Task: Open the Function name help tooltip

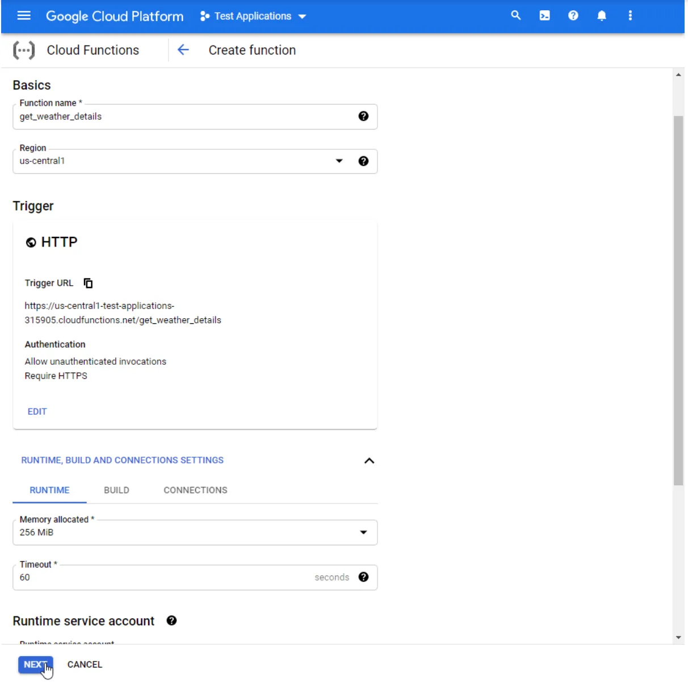Action: (364, 116)
